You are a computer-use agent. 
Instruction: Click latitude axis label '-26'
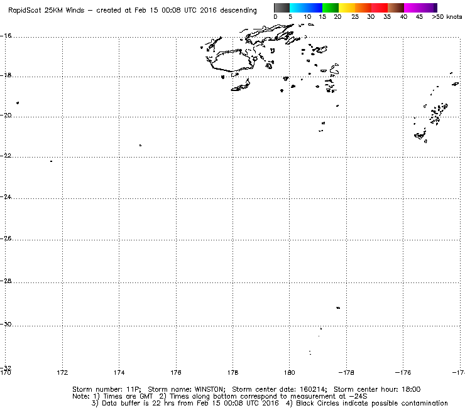pos(6,239)
